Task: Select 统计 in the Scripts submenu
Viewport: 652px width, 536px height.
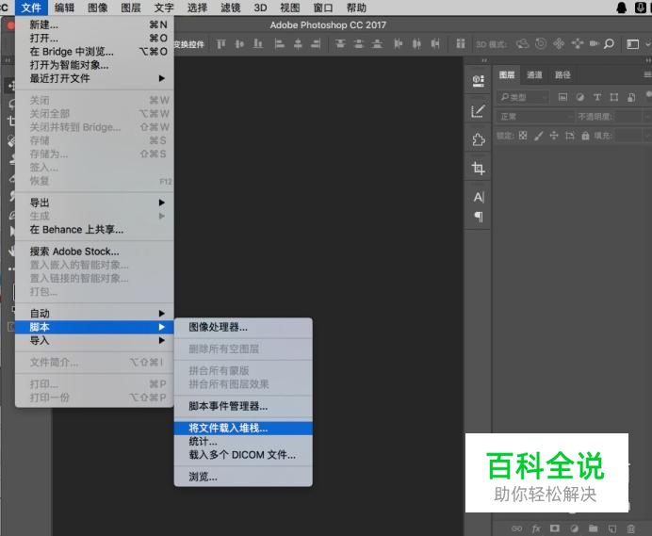Action: [243, 441]
